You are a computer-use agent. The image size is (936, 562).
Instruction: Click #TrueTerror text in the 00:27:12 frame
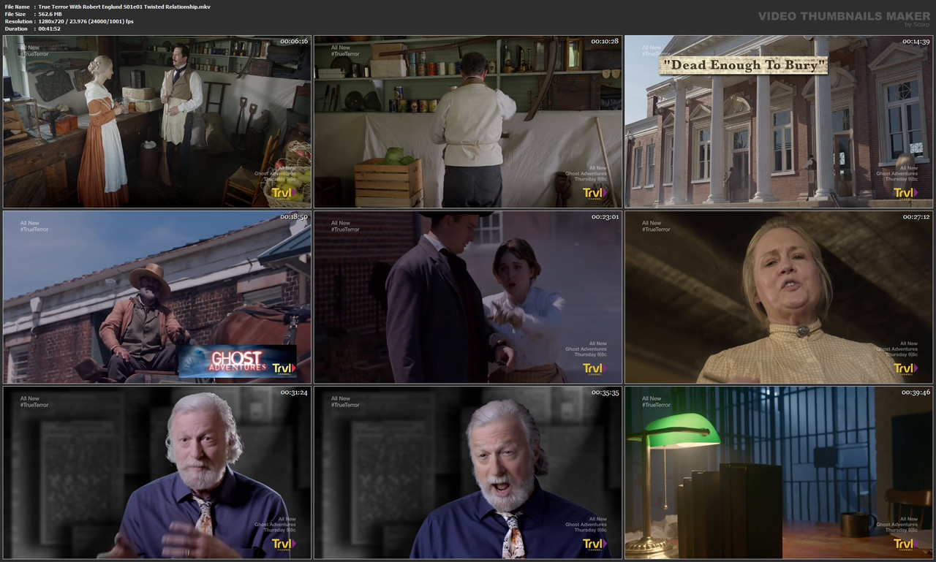[x=656, y=229]
